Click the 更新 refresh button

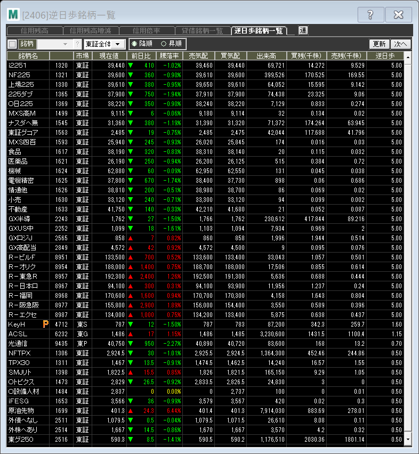(x=379, y=44)
